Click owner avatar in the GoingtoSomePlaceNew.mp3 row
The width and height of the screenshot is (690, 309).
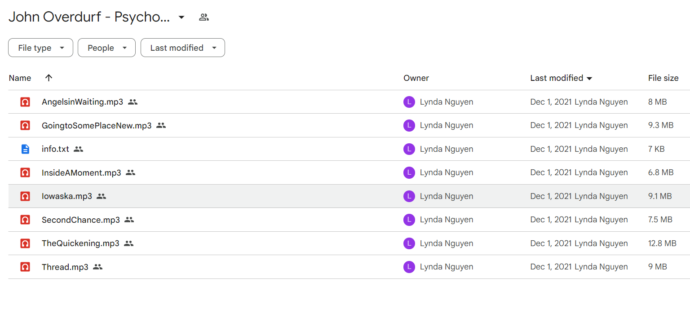pos(409,125)
